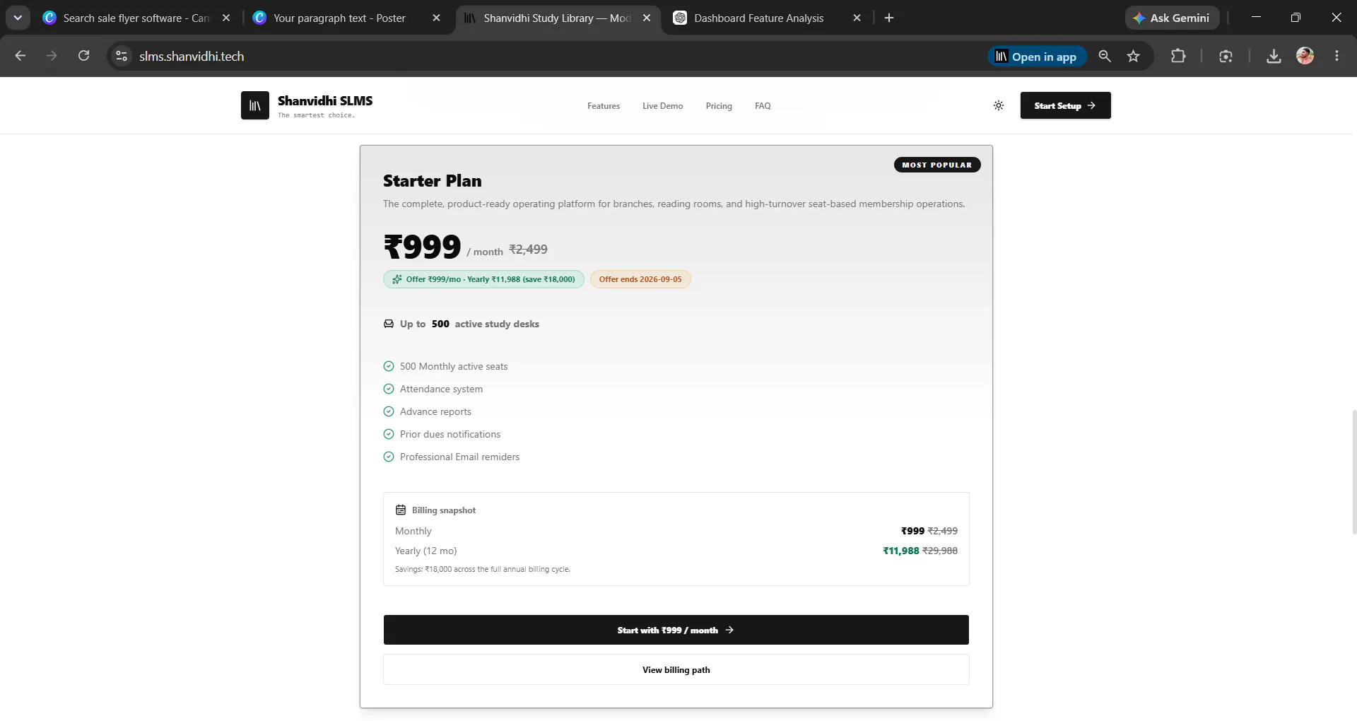Open the Live Demo nav link
Image resolution: width=1357 pixels, height=721 pixels.
[x=663, y=106]
